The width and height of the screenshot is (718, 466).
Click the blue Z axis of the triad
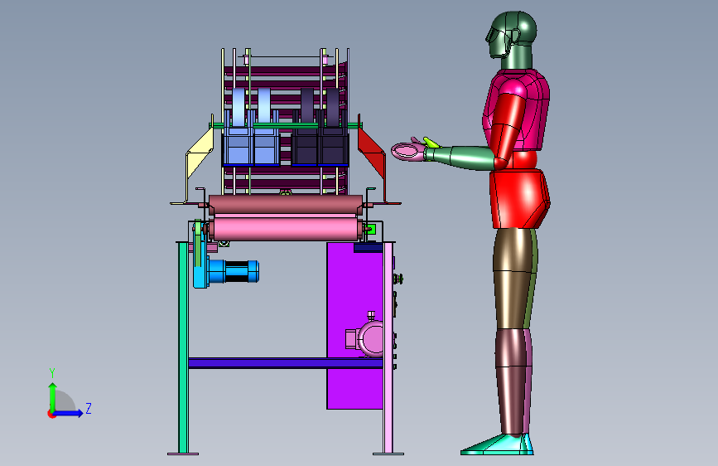click(x=69, y=413)
